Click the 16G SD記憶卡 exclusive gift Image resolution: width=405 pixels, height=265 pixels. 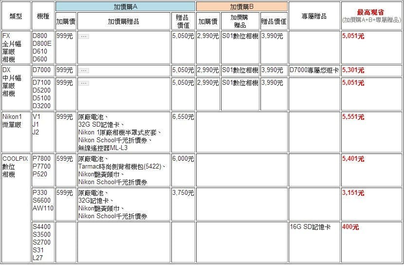pos(310,227)
